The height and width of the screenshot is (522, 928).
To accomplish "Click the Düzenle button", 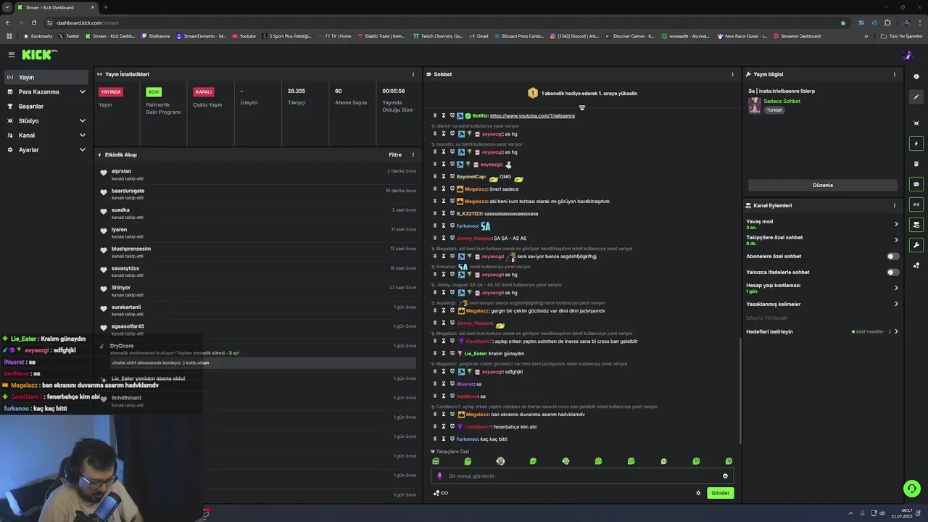I will click(x=823, y=185).
